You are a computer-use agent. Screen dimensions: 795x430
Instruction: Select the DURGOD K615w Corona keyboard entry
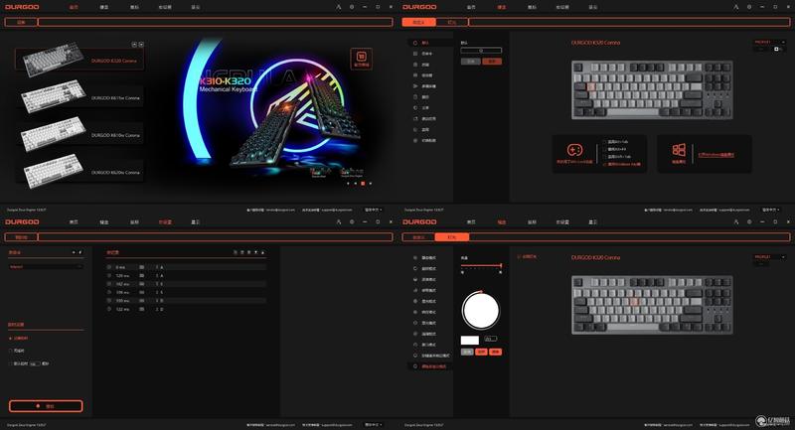[x=81, y=97]
